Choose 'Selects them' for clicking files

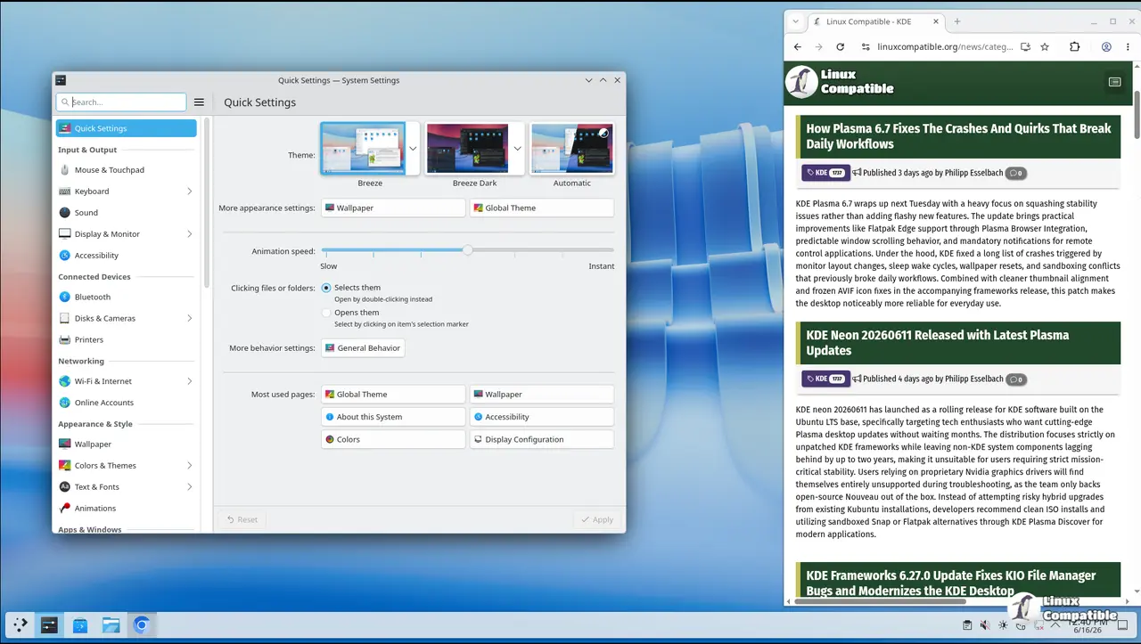tap(326, 288)
